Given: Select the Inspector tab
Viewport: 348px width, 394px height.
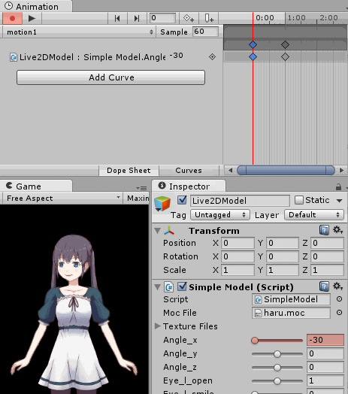Looking at the screenshot, I should coord(189,186).
